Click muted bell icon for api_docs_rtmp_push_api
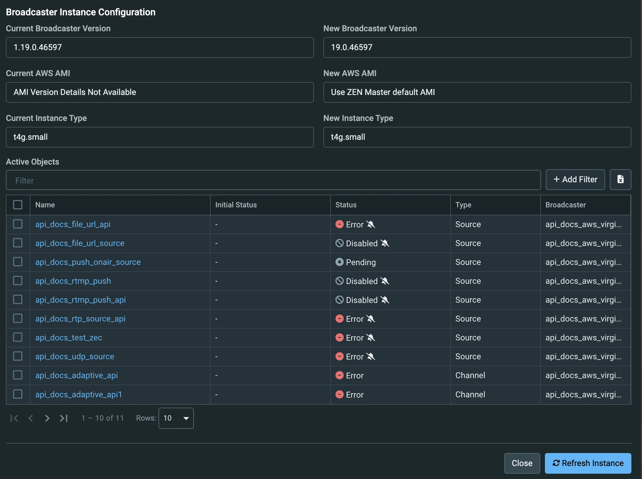The height and width of the screenshot is (479, 642). click(385, 300)
